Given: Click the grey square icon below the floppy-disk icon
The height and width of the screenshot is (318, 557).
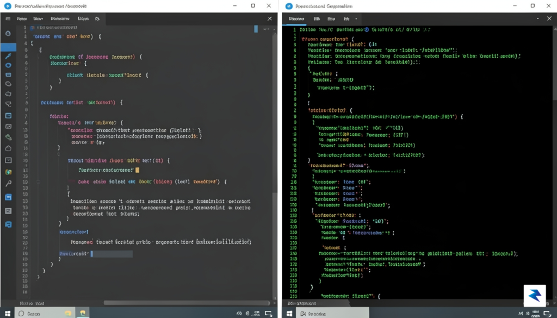Looking at the screenshot, I should pos(8,211).
